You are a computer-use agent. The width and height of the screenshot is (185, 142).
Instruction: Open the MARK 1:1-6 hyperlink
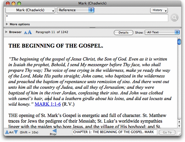pos(47,104)
